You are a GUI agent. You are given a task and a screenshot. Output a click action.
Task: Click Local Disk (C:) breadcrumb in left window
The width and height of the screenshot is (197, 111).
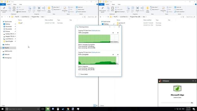click(x=25, y=17)
